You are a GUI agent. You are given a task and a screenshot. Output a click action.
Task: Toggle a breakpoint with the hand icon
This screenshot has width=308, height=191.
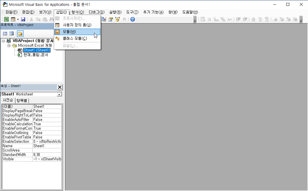tap(253, 19)
